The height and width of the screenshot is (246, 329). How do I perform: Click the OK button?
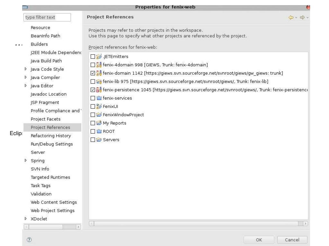click(259, 240)
